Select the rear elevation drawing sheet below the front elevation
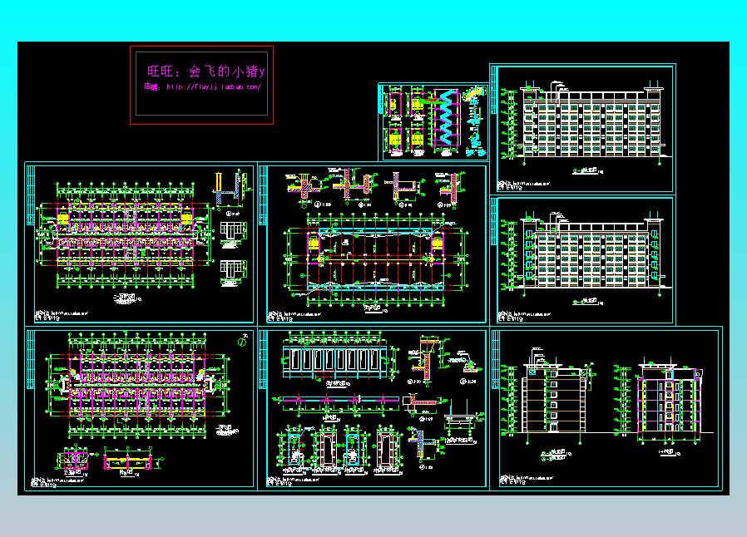The width and height of the screenshot is (747, 537). (x=582, y=261)
